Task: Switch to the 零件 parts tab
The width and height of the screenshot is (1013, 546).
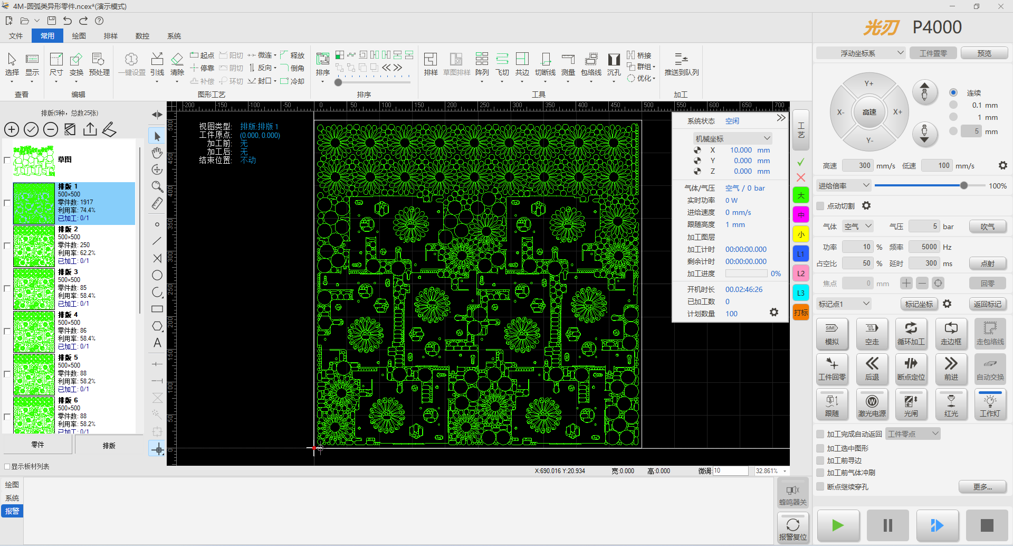Action: 37,445
